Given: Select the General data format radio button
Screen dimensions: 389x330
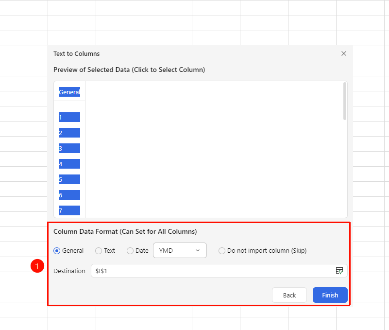Looking at the screenshot, I should [57, 251].
